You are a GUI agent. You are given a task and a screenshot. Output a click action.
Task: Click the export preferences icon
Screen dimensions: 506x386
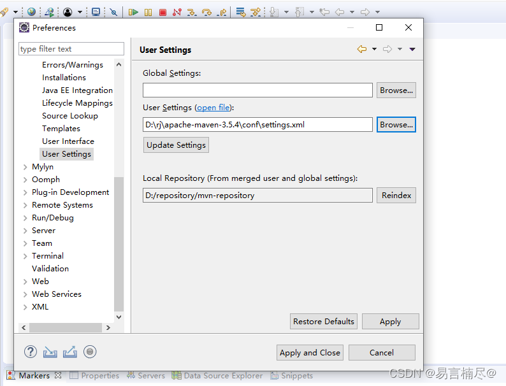coord(70,352)
